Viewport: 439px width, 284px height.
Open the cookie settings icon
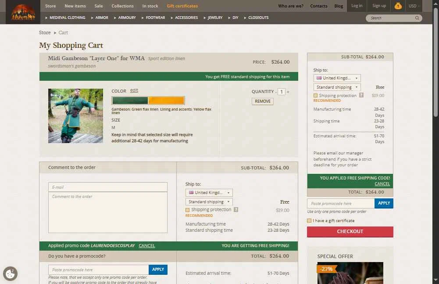point(11,273)
